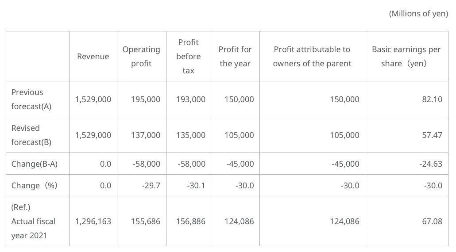Click the Basic earnings per share header

(x=406, y=56)
